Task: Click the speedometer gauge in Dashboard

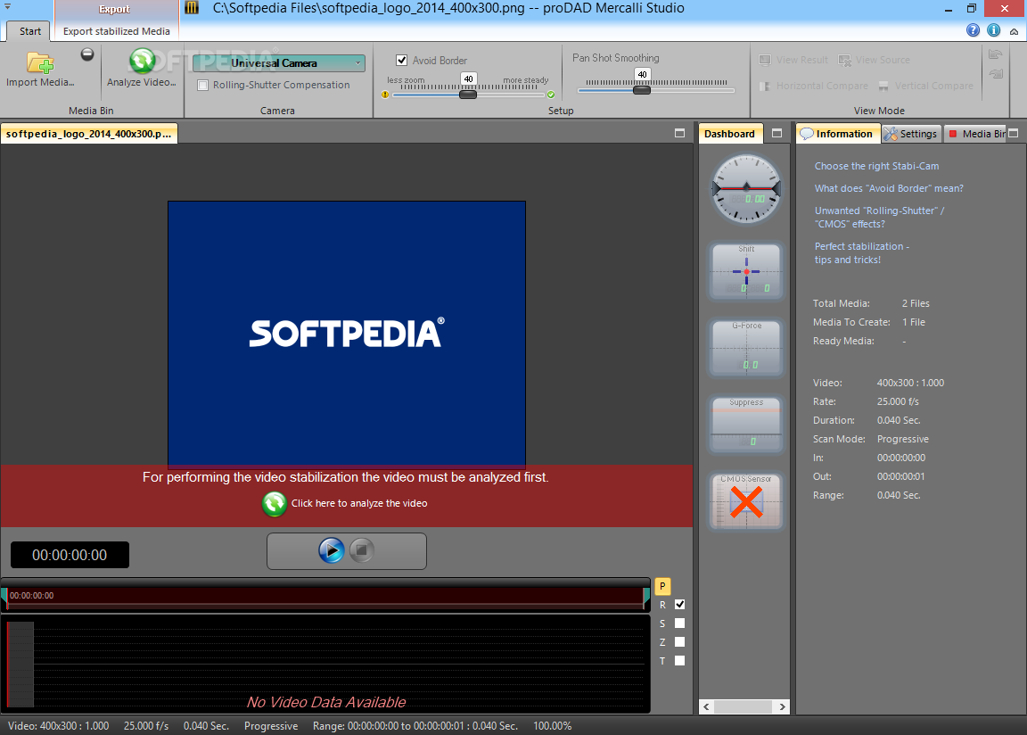Action: pyautogui.click(x=747, y=189)
